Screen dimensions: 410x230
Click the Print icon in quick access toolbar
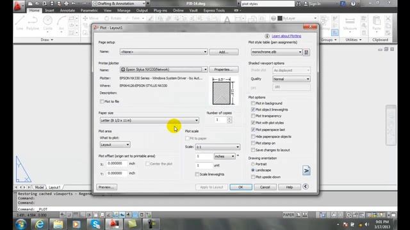pos(66,4)
